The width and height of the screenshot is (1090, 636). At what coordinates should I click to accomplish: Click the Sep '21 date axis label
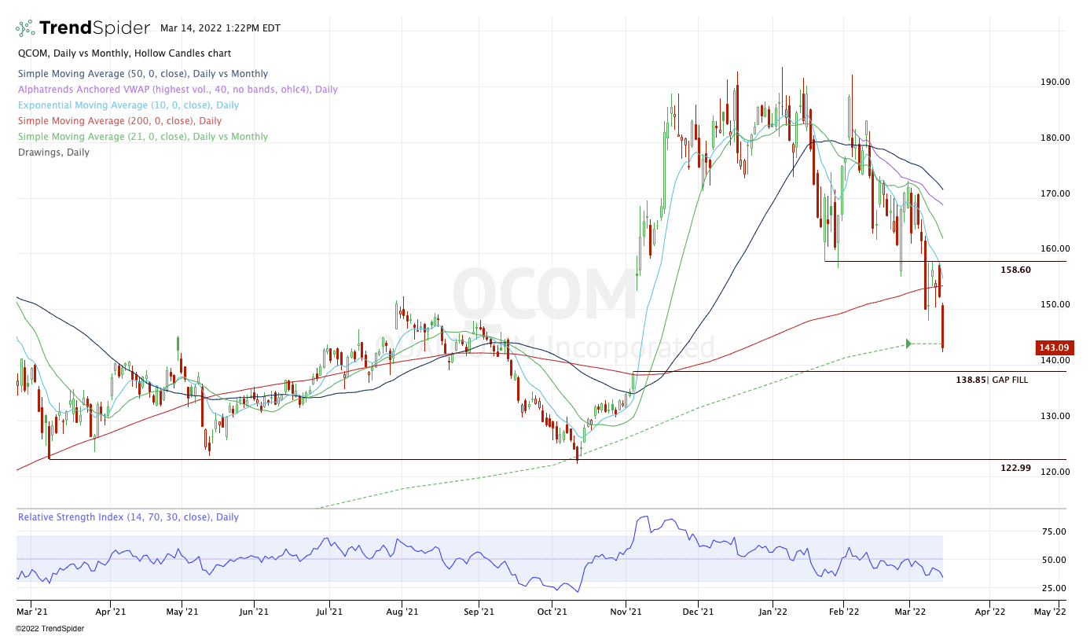pos(478,610)
